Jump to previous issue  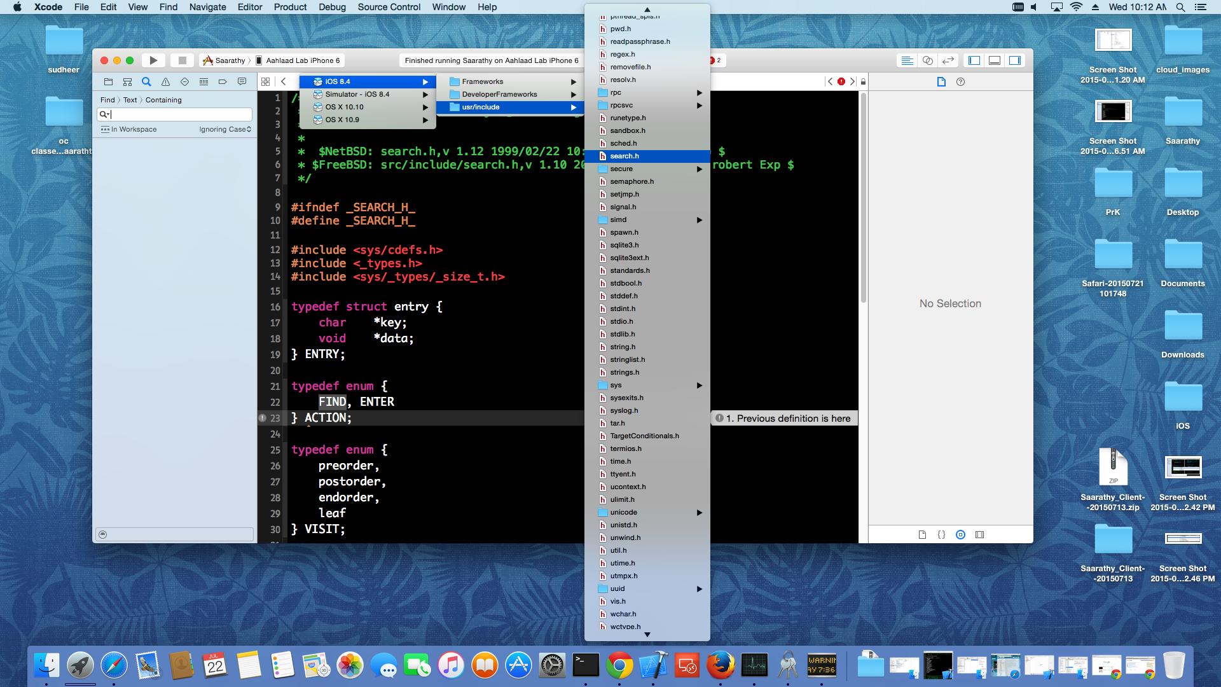click(x=830, y=81)
